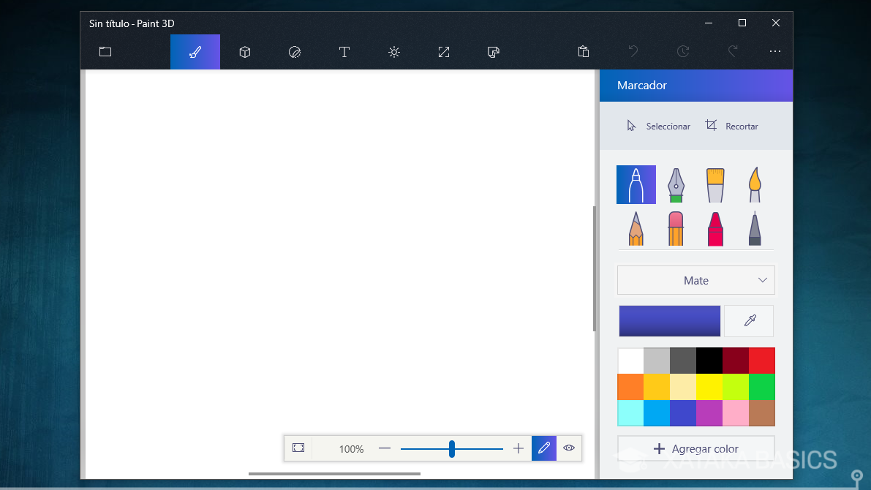The image size is (871, 490).
Task: Select the Eraser tool
Action: coord(676,227)
